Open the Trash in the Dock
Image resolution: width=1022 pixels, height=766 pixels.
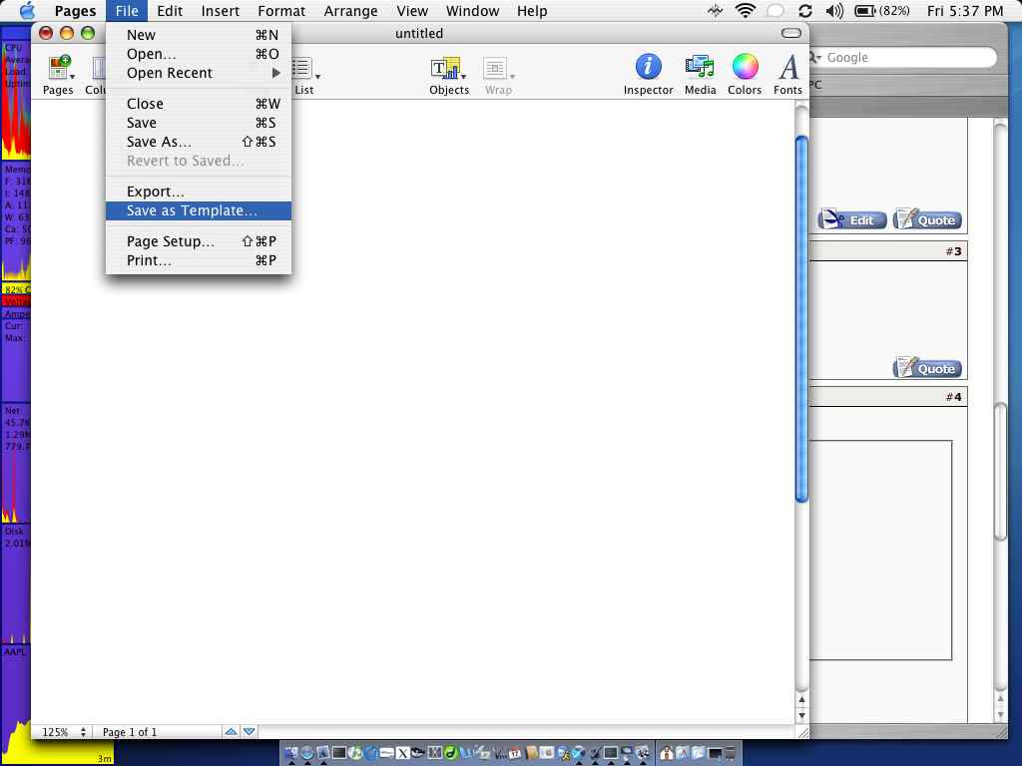point(730,753)
